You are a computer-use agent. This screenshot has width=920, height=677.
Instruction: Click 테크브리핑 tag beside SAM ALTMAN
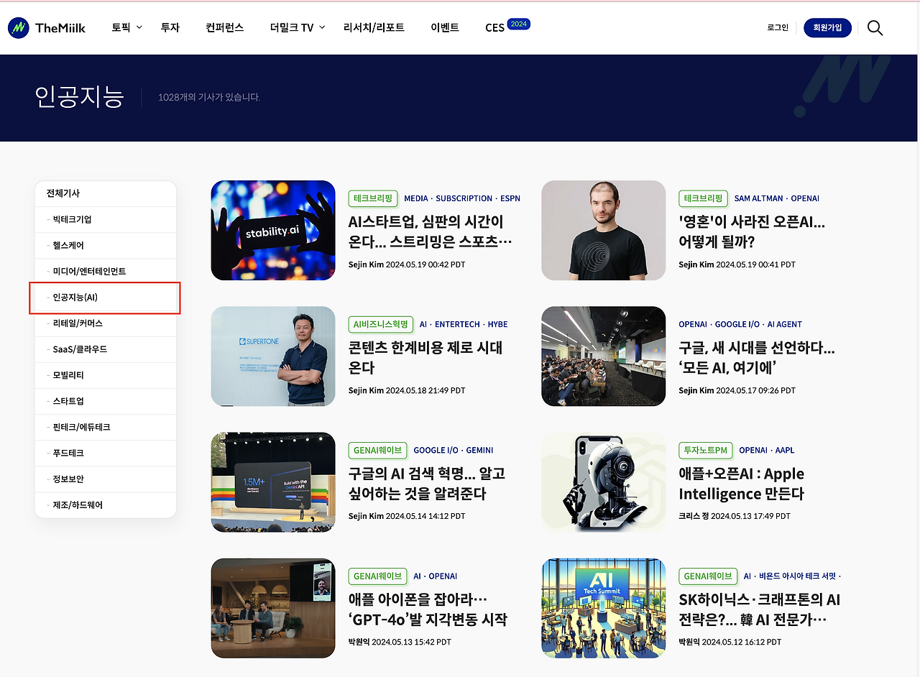pyautogui.click(x=703, y=198)
